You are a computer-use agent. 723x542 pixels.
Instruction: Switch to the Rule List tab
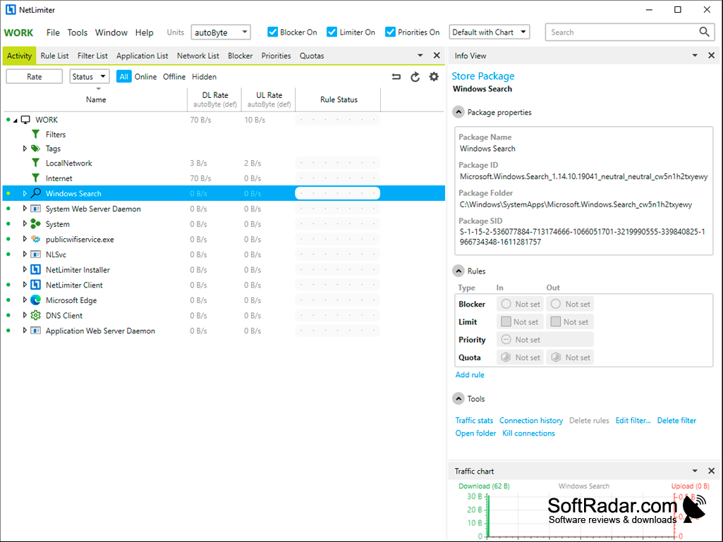[54, 56]
